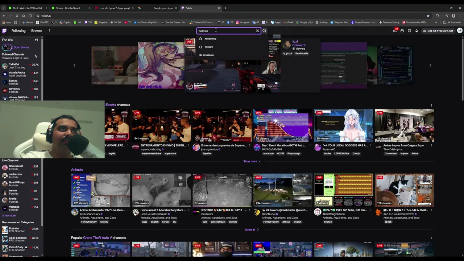This screenshot has width=464, height=261.
Task: Click the Animals category heading
Action: 77,170
